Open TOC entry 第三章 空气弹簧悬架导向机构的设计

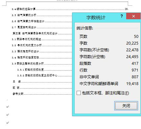pyautogui.click(x=35, y=33)
